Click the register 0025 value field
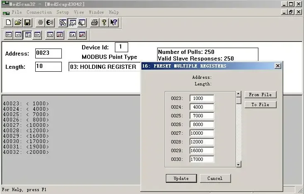304x194 pixels. coord(202,116)
